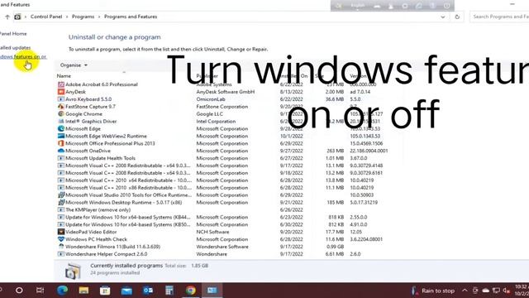Click the Wondershare Filmora 11 icon
The width and height of the screenshot is (529, 298).
point(60,247)
